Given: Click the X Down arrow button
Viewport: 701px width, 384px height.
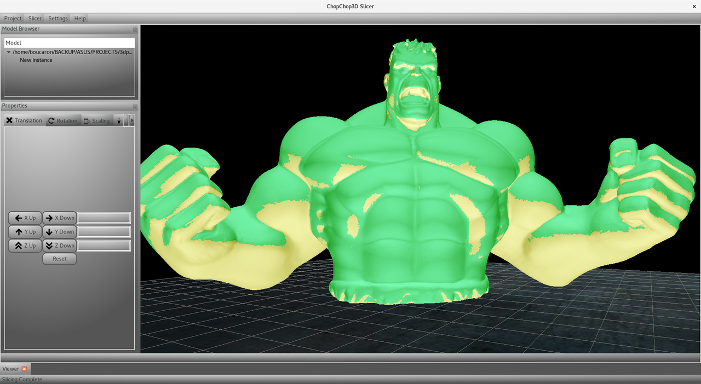Looking at the screenshot, I should [x=60, y=218].
